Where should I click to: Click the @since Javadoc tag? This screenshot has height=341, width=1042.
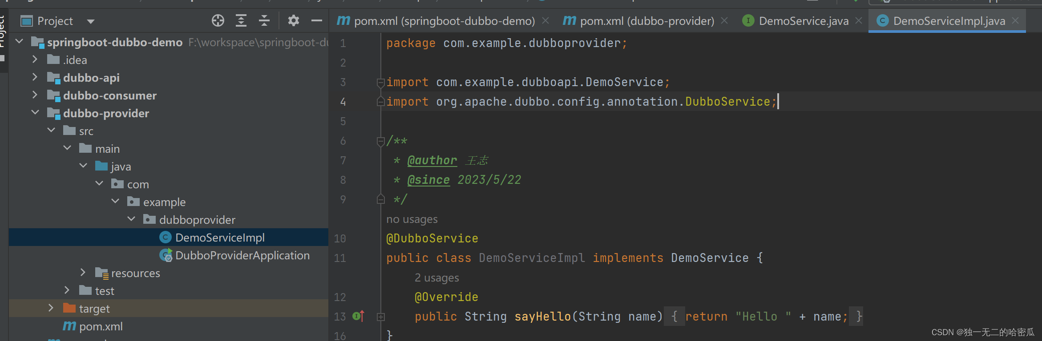coord(428,180)
